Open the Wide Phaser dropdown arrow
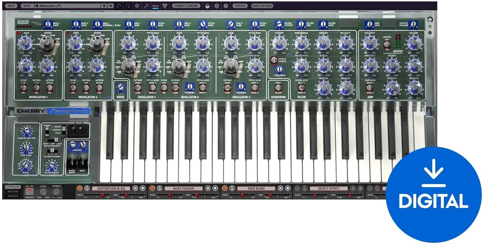 [x=215, y=188]
